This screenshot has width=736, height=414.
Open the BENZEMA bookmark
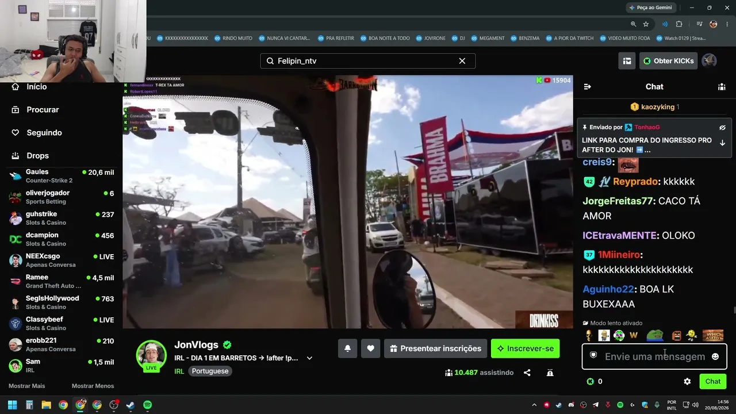[x=524, y=39]
